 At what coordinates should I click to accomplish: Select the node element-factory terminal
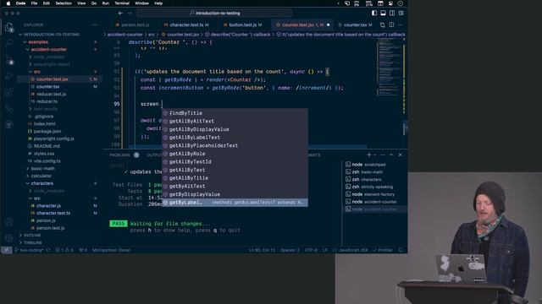pyautogui.click(x=373, y=194)
